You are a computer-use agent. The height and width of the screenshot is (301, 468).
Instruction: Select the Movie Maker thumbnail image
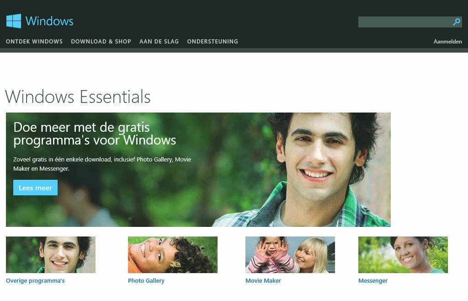point(290,255)
